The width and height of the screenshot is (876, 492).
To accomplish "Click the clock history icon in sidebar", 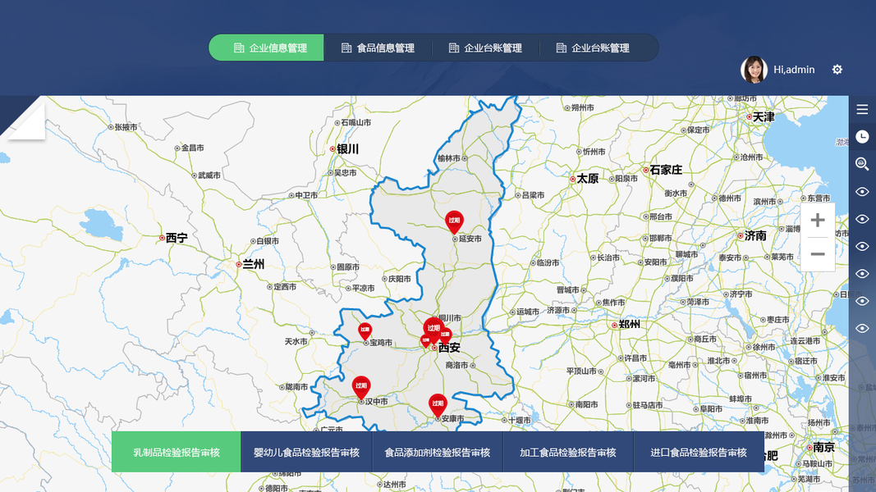I will (862, 137).
